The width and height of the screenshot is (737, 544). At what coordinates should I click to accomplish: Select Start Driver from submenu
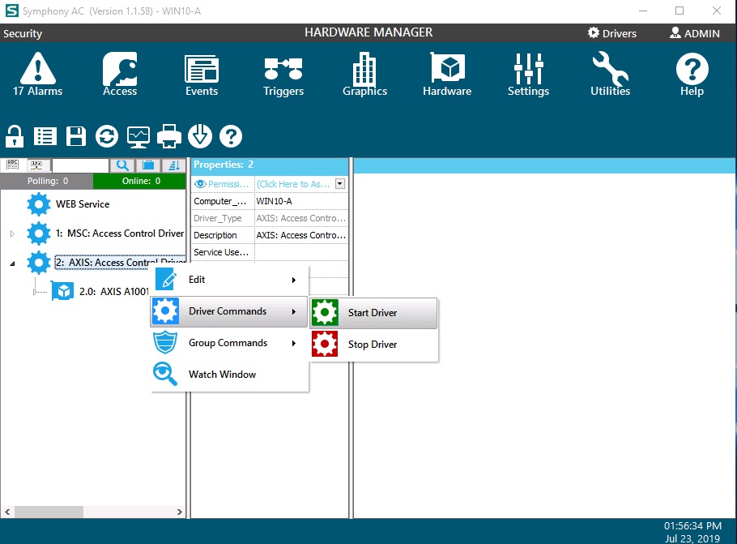point(373,313)
